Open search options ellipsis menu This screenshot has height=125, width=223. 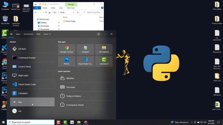click(106, 34)
